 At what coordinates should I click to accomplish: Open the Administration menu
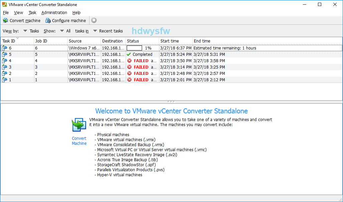click(54, 13)
